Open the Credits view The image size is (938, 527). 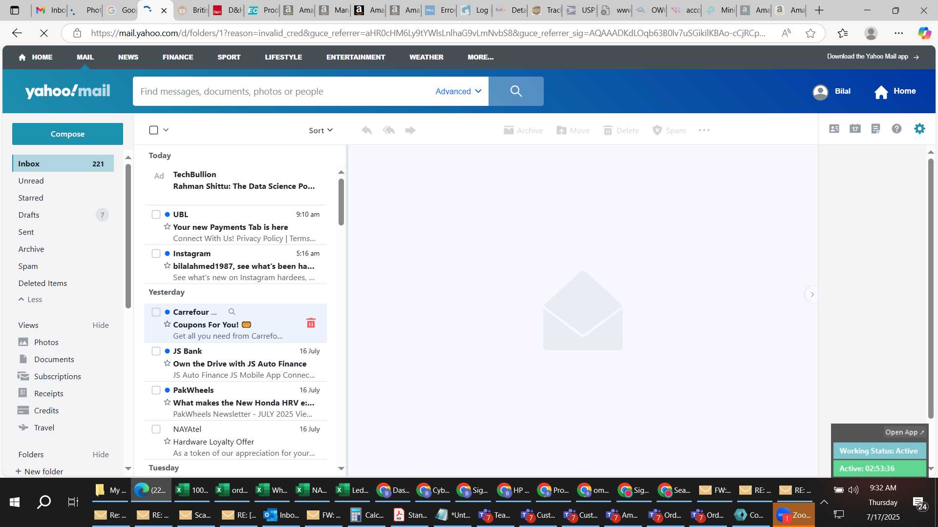click(x=38, y=410)
